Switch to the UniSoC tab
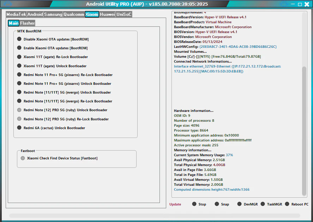313x222 pixels. pos(124,14)
